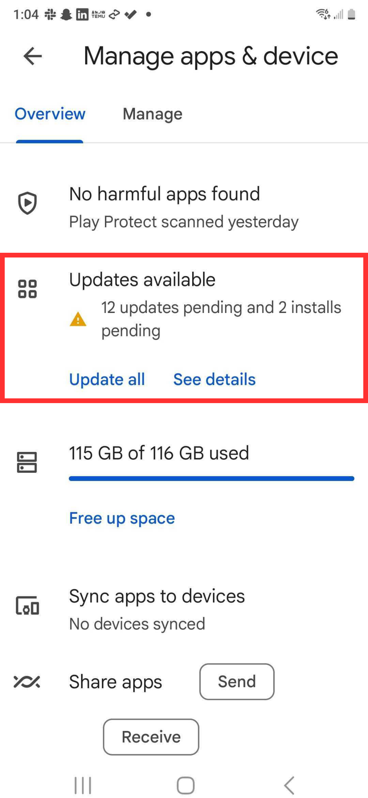Tap the blue storage usage bar

[x=212, y=478]
